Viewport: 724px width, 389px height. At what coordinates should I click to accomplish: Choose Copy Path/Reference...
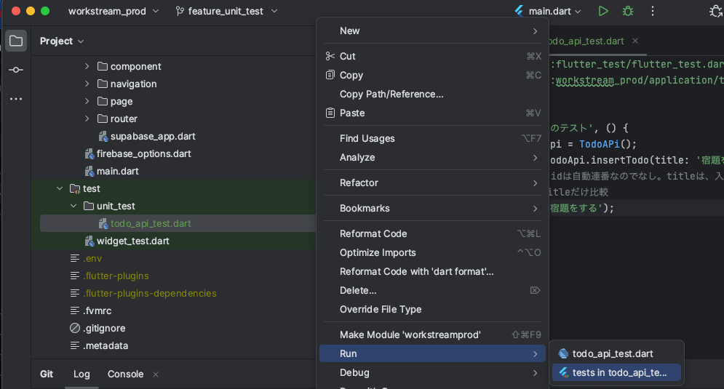[x=433, y=94]
